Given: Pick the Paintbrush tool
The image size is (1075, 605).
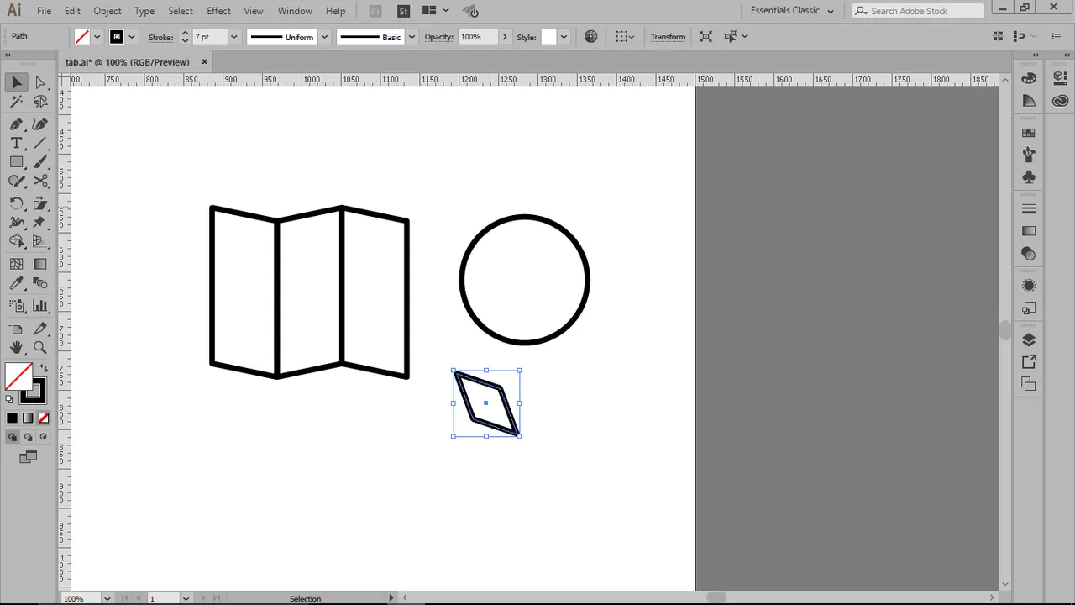Looking at the screenshot, I should 39,162.
